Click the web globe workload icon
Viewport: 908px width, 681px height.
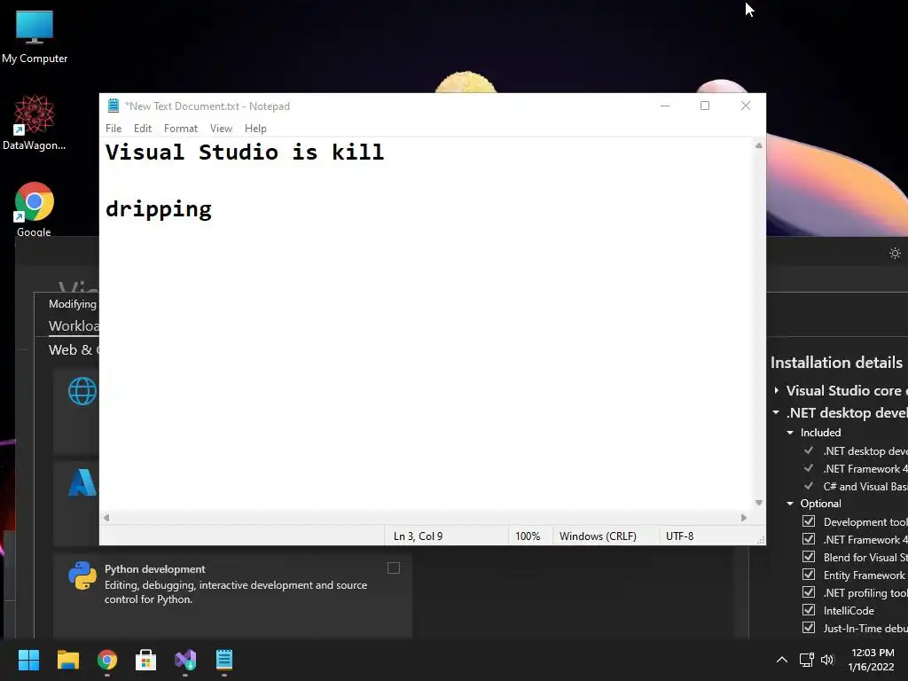pos(82,391)
